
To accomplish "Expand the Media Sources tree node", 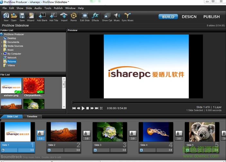I will tap(2, 46).
